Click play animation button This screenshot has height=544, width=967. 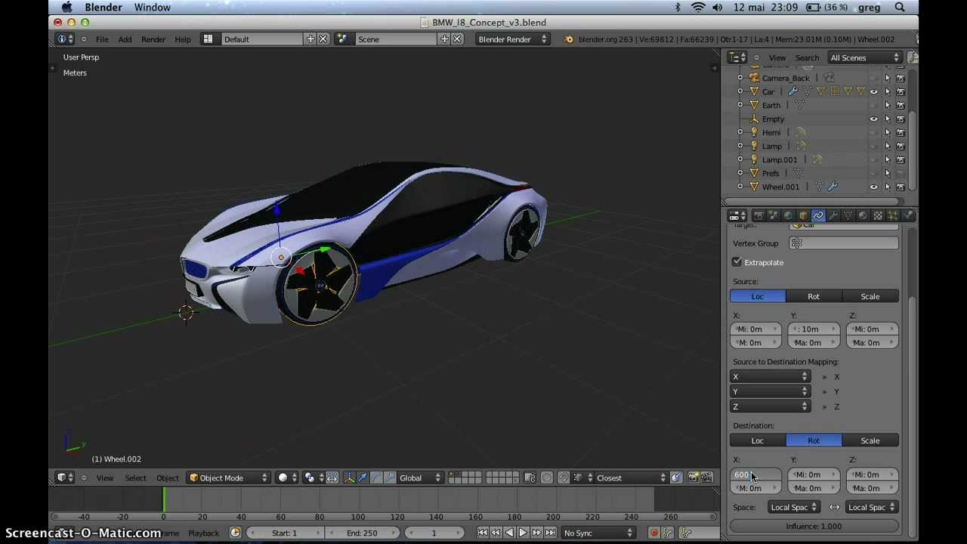pos(522,533)
